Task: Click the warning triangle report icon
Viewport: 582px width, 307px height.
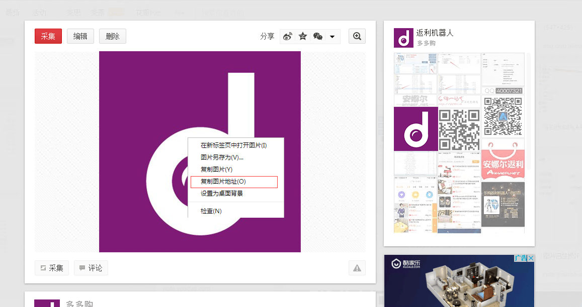Action: pyautogui.click(x=357, y=268)
